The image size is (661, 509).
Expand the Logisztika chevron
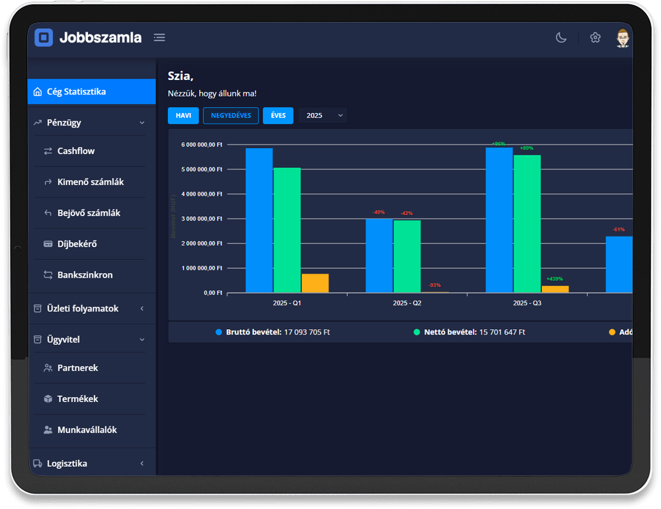click(x=142, y=463)
